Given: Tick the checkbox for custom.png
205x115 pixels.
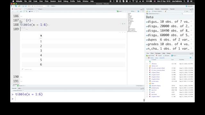Looking at the screenshot, I should coord(147,81).
